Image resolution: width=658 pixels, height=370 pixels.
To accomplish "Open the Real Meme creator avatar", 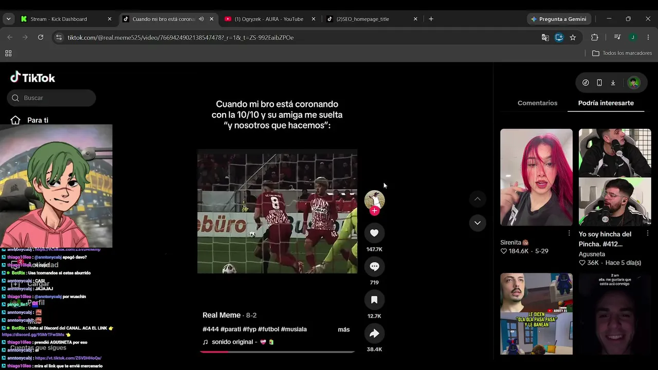I will (374, 199).
